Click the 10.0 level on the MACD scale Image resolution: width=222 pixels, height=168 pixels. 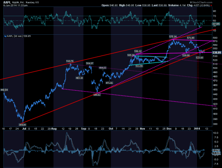point(216,133)
